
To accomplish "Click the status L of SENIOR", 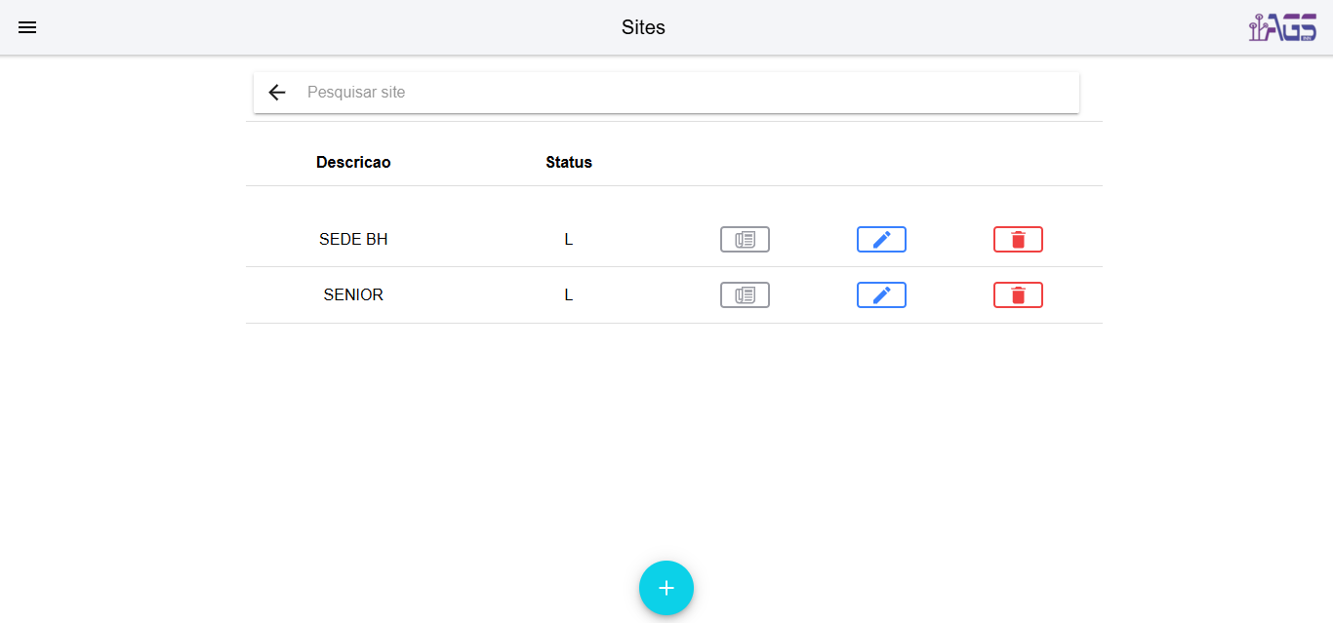I will [569, 294].
